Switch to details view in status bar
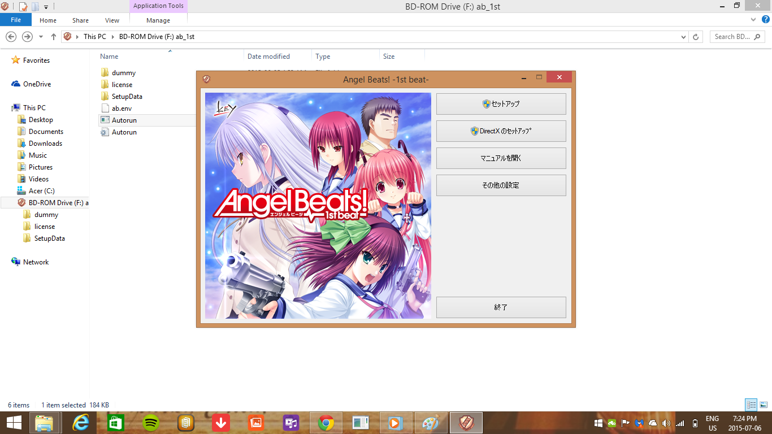Image resolution: width=772 pixels, height=434 pixels. pos(751,405)
